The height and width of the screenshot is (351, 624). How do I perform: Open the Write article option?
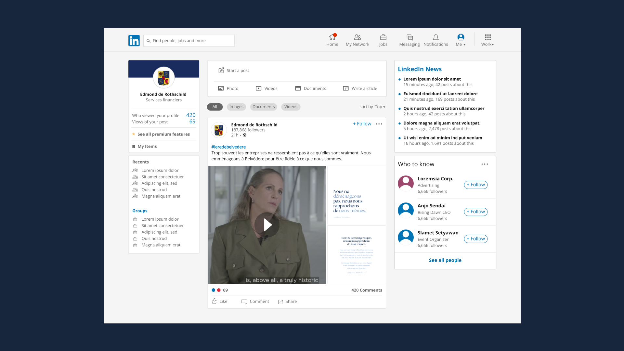click(360, 88)
